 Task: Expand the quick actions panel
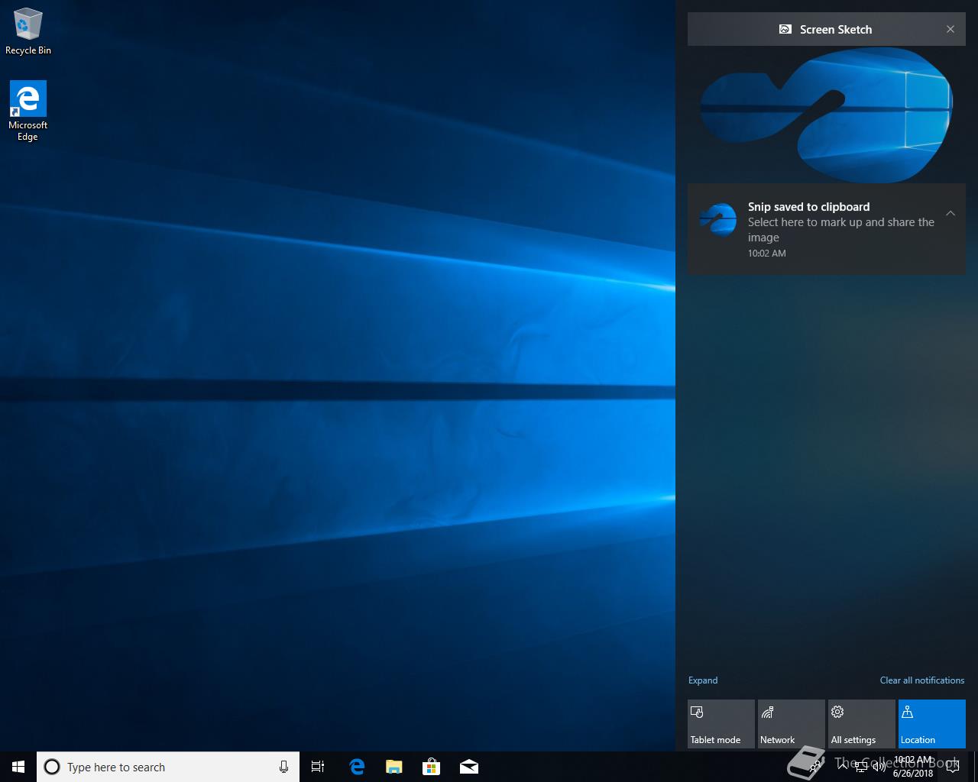coord(703,680)
